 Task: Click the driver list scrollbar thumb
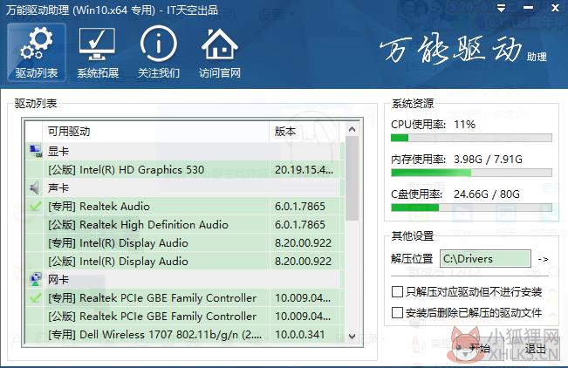coord(352,179)
